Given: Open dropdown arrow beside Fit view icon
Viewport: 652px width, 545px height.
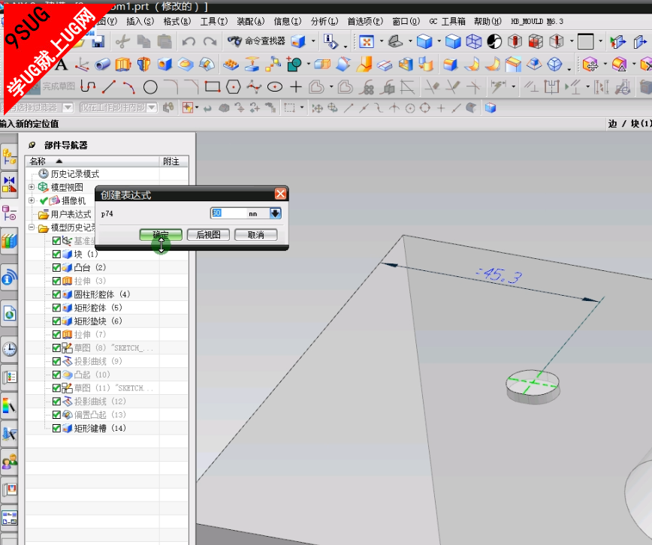Looking at the screenshot, I should (382, 41).
